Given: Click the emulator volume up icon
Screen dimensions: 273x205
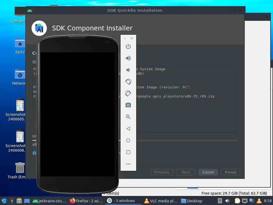Looking at the screenshot, I should (128, 58).
